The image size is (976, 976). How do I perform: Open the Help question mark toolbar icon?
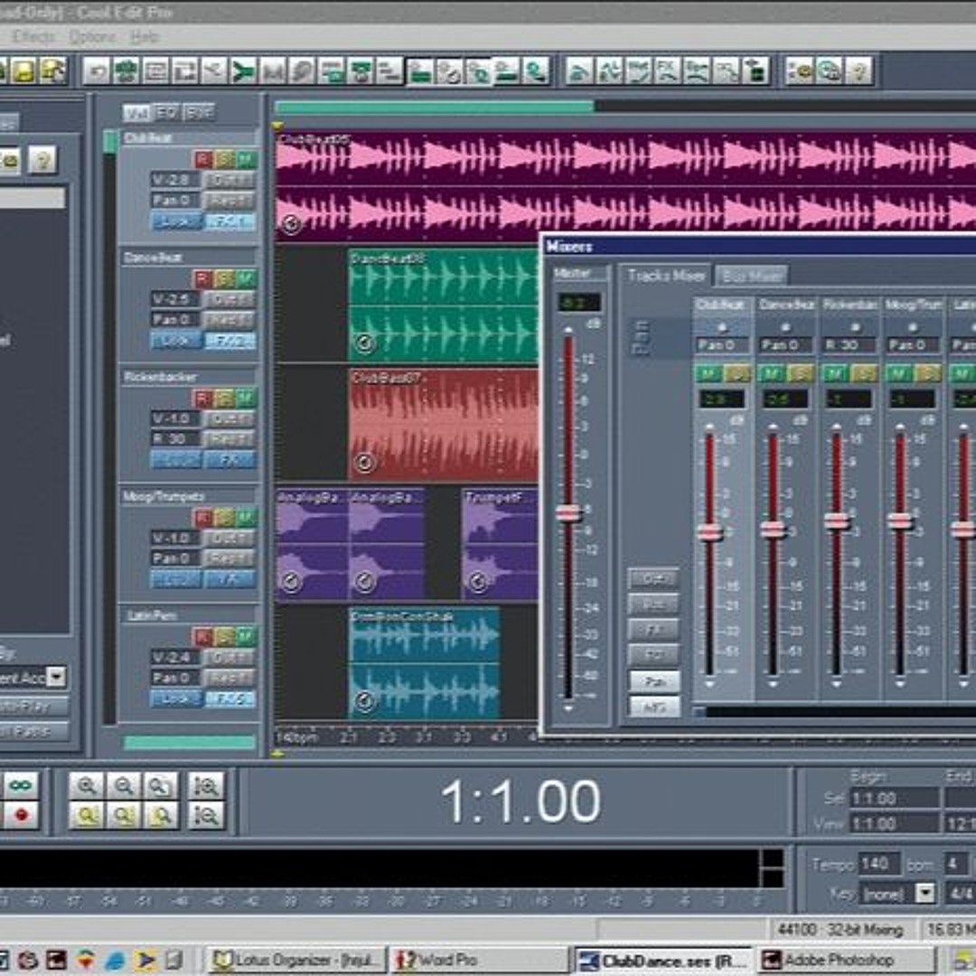click(x=859, y=70)
